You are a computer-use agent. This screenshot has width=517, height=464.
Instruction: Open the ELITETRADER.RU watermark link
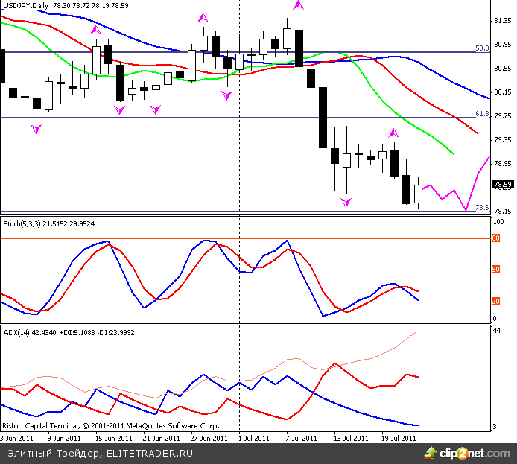[150, 453]
